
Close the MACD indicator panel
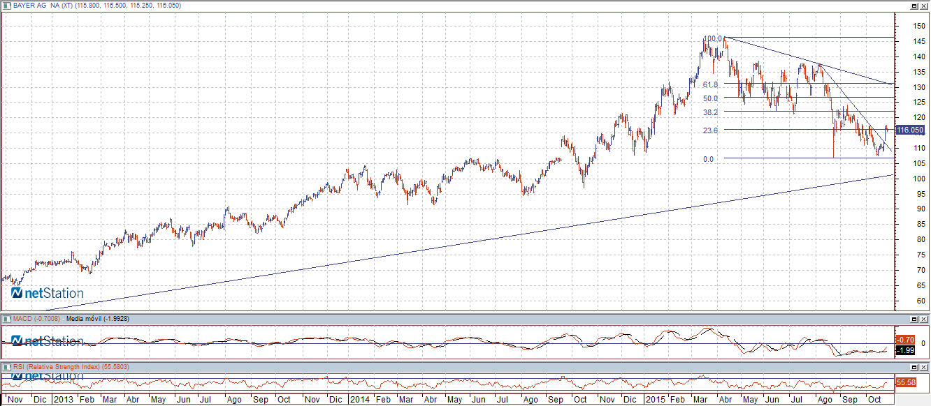924,318
